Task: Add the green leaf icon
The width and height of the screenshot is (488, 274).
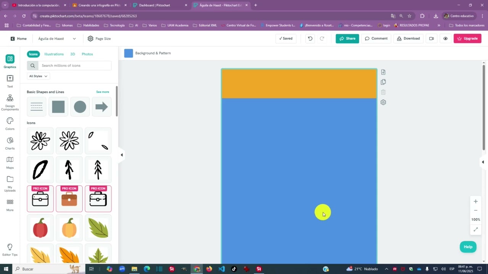Action: [x=98, y=228]
